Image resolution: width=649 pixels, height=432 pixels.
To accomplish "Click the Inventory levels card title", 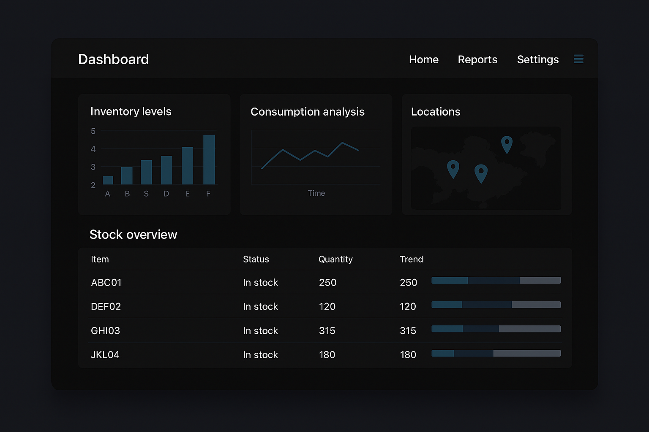I will tap(131, 111).
